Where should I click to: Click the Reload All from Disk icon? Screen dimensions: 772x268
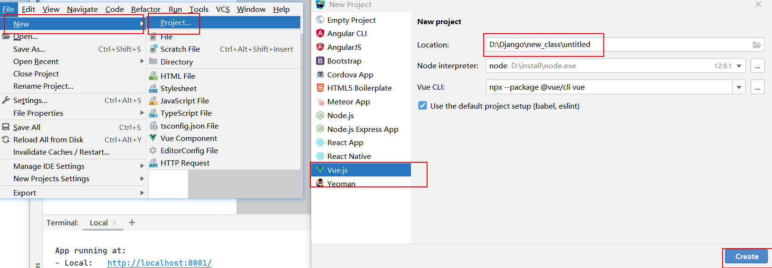click(6, 139)
